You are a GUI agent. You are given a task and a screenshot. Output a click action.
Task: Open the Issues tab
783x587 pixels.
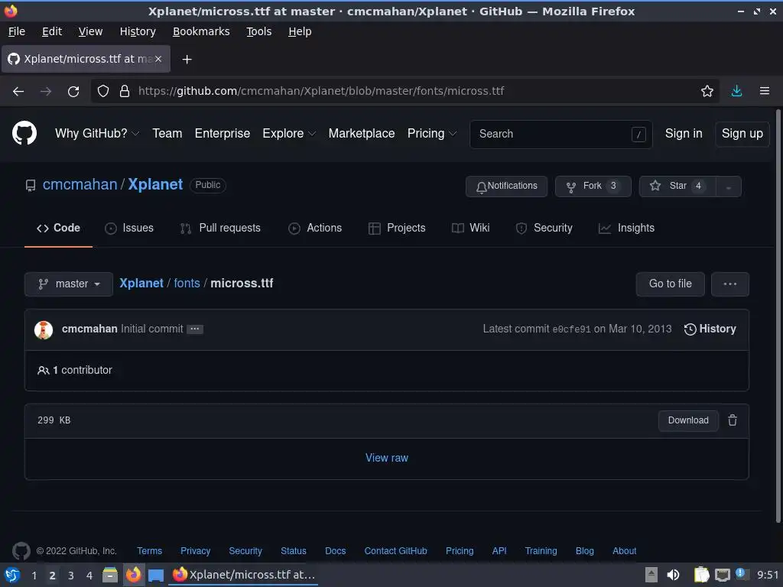point(129,228)
